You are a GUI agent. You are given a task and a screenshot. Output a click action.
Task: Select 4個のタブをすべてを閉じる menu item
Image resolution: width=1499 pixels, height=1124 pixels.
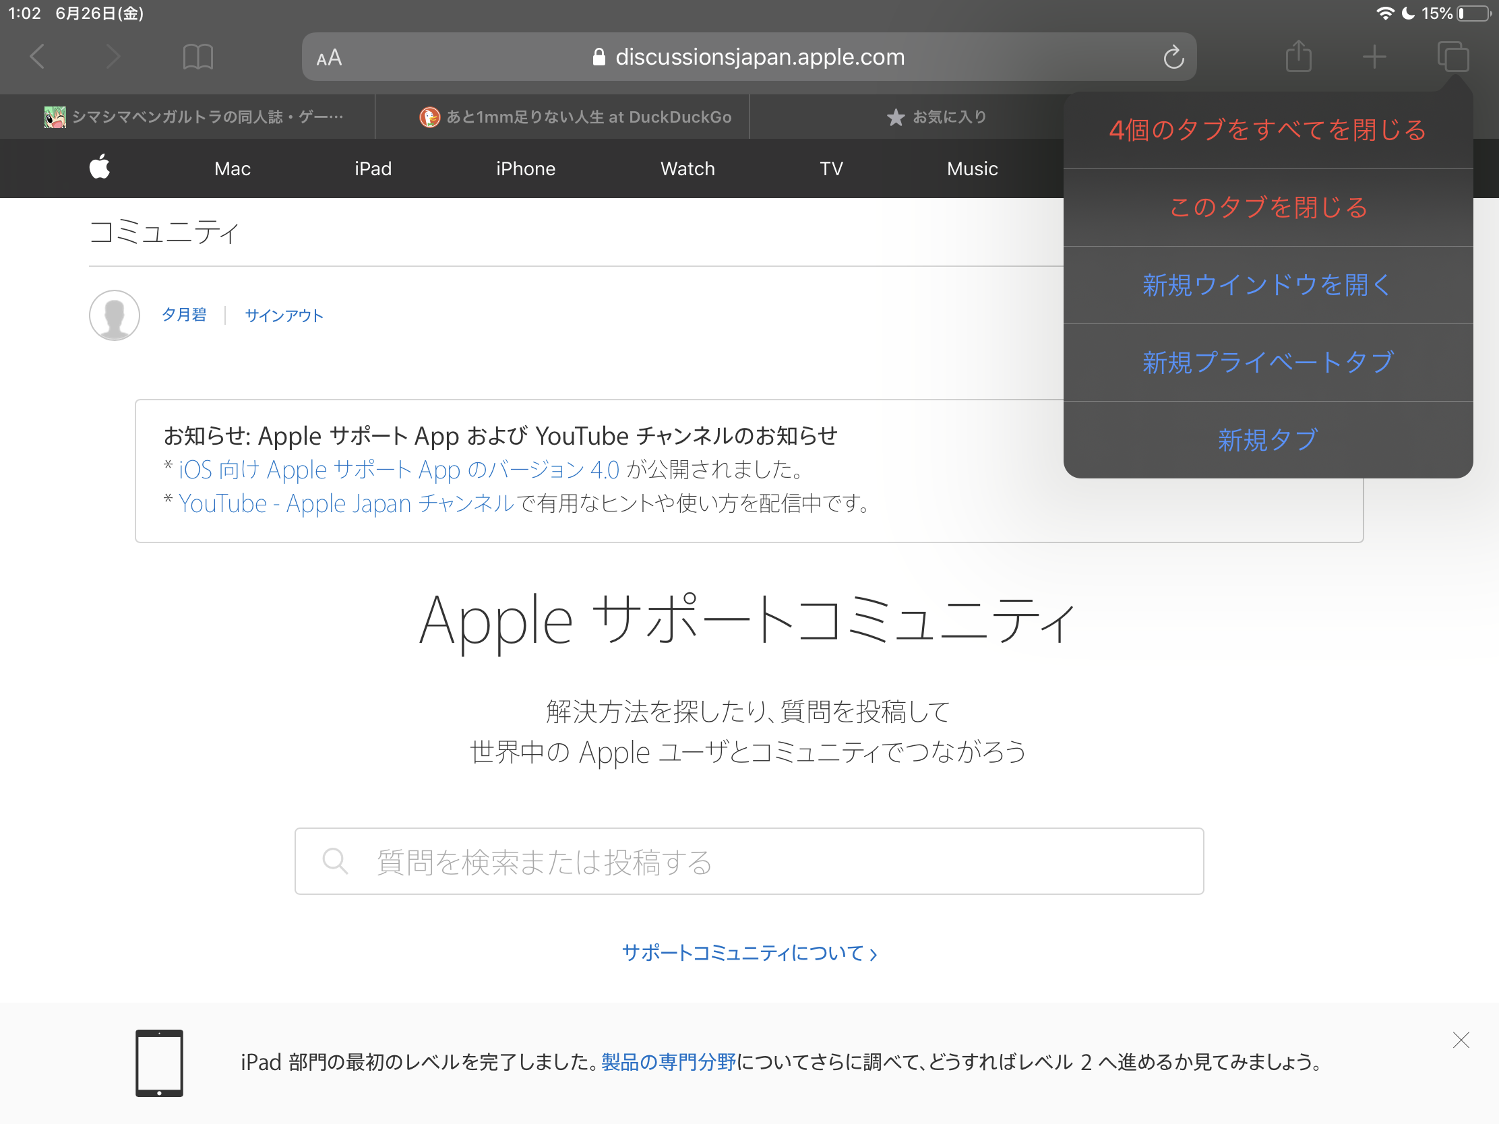pyautogui.click(x=1267, y=130)
